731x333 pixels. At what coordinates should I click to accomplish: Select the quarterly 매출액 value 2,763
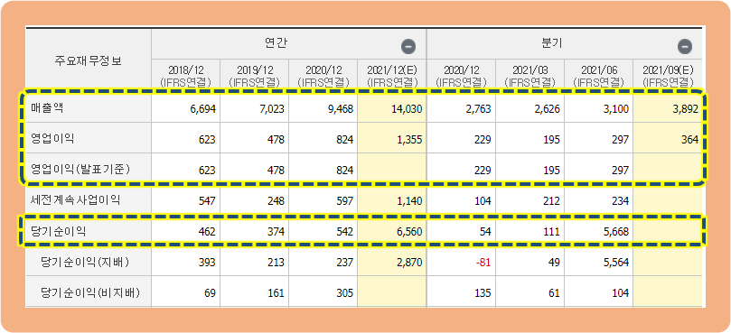click(x=478, y=110)
